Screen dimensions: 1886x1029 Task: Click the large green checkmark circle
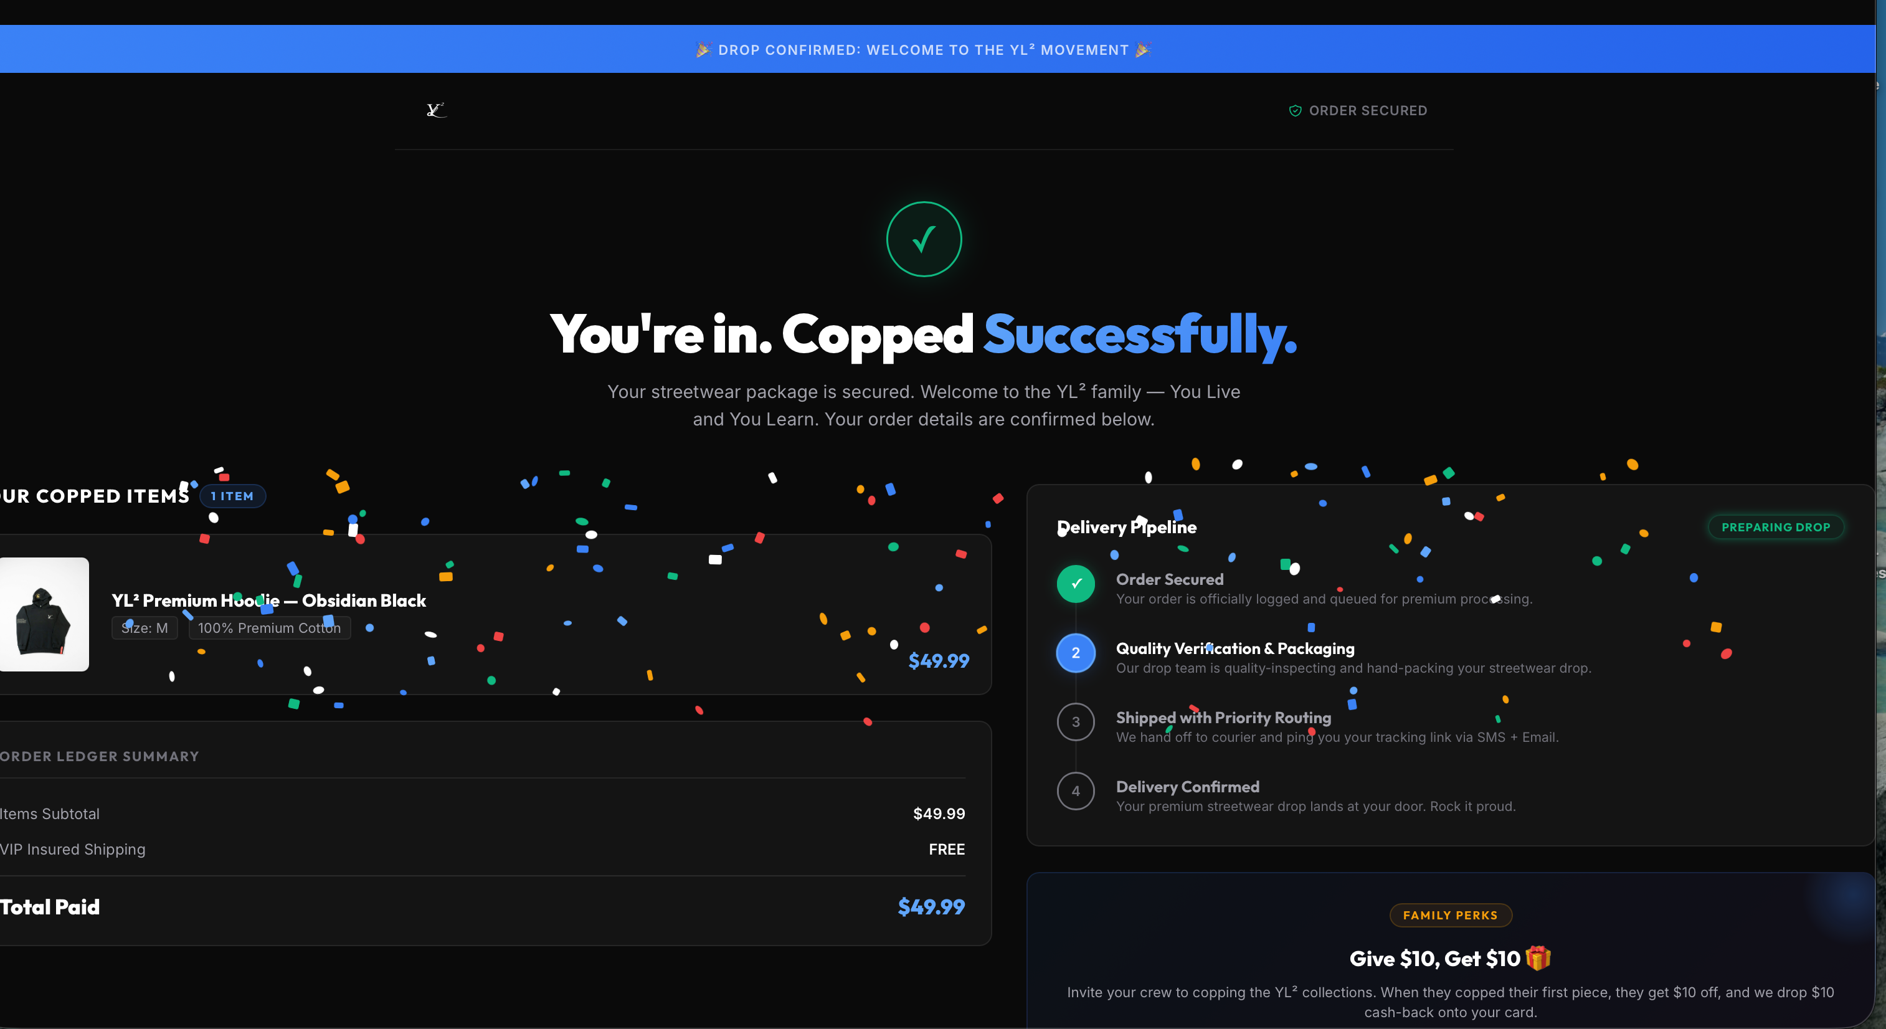(924, 239)
